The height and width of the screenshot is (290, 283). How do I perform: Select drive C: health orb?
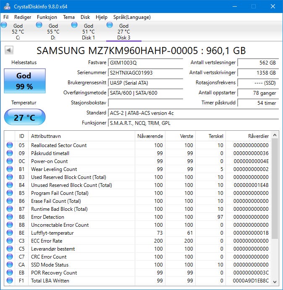coord(4,26)
